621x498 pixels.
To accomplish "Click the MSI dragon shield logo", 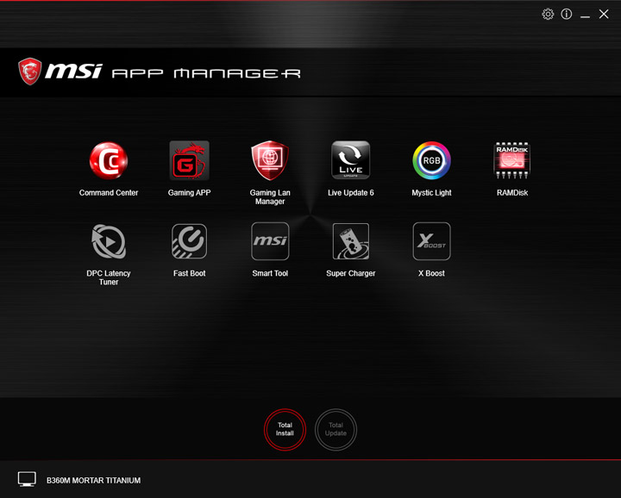I will tap(30, 72).
